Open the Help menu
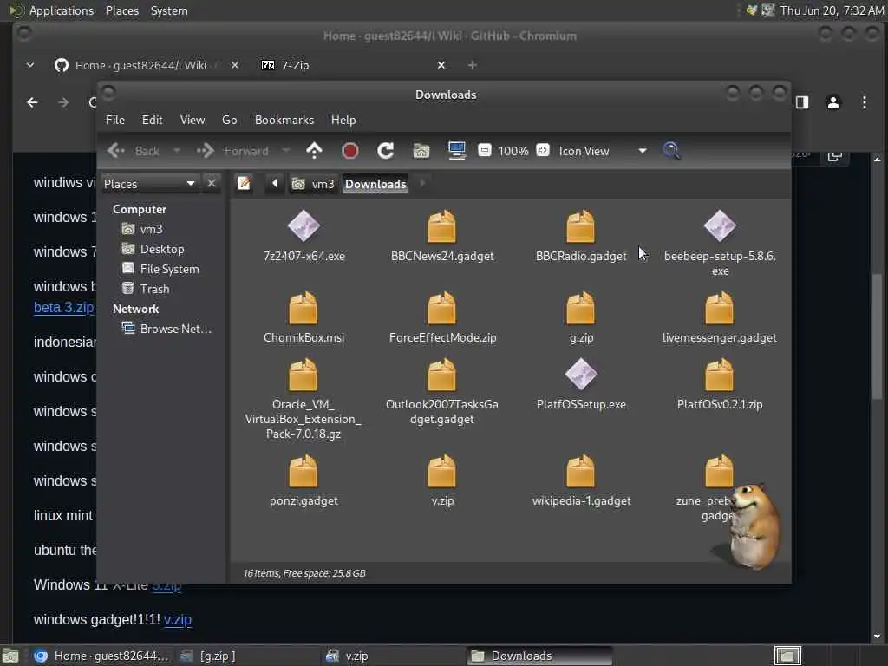The image size is (888, 666). [343, 120]
